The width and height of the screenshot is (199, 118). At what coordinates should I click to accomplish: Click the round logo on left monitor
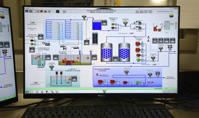(x=2, y=16)
